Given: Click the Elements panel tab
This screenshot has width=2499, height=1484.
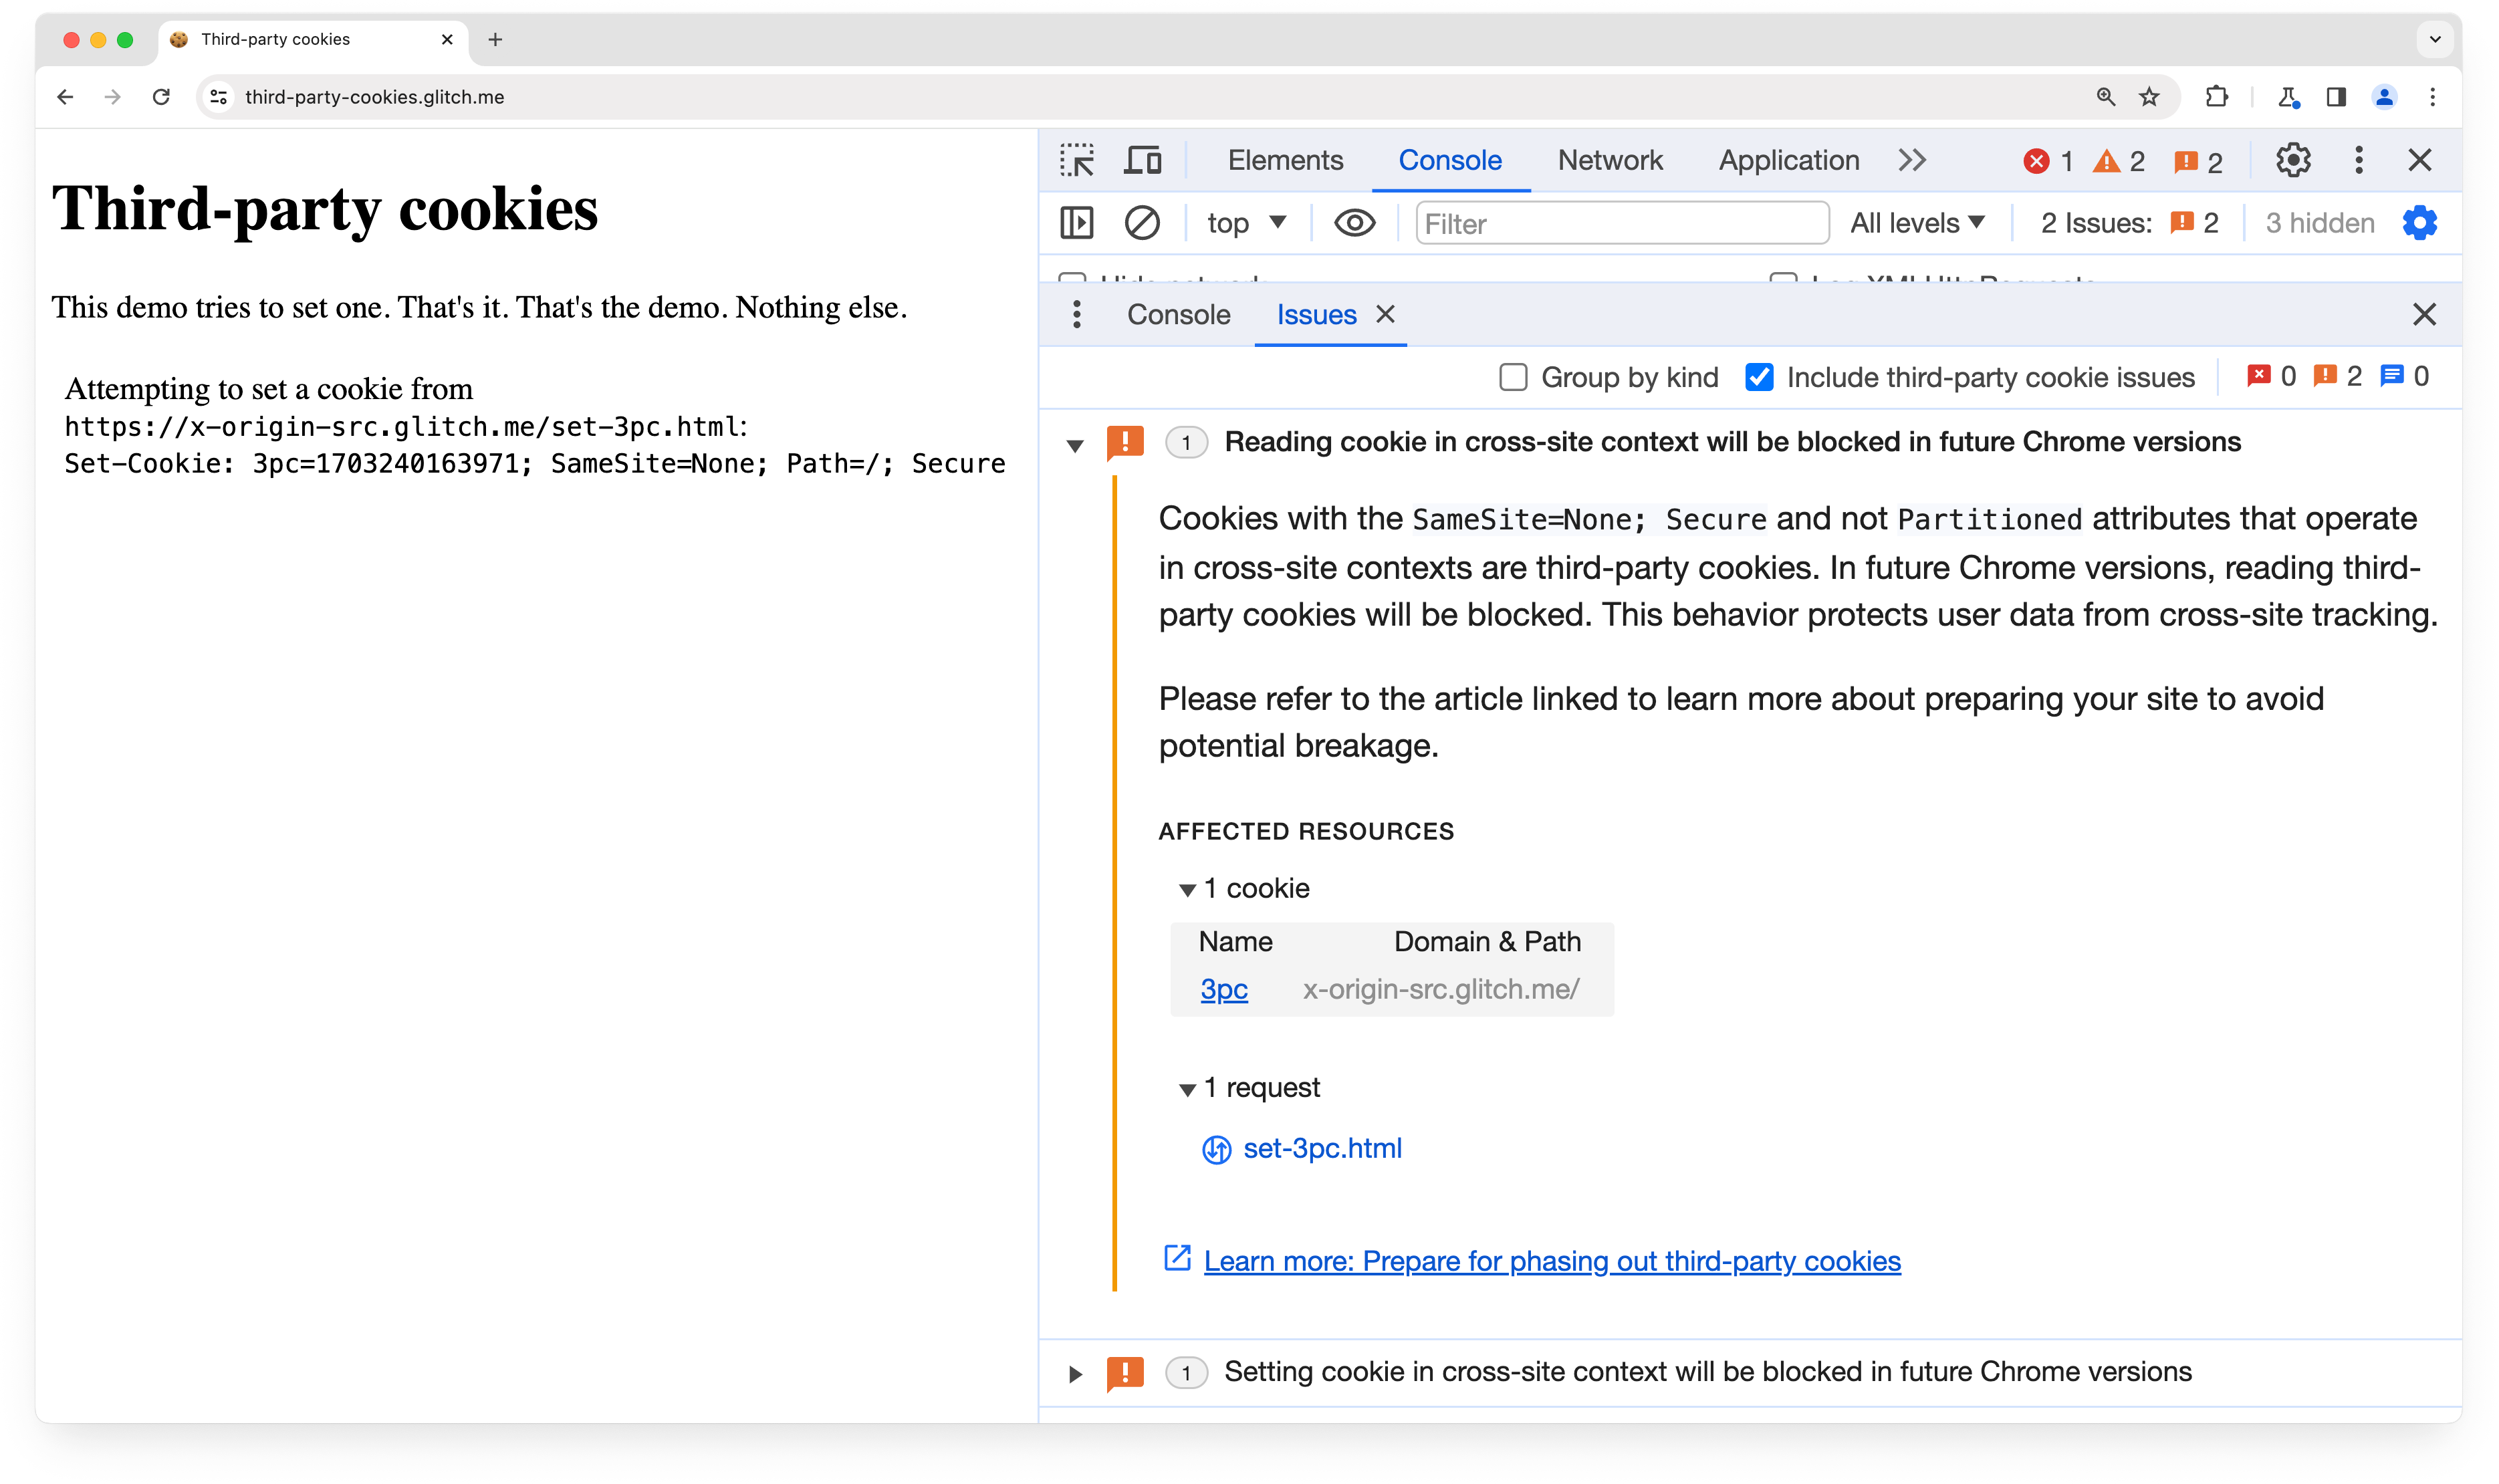Looking at the screenshot, I should [1286, 159].
